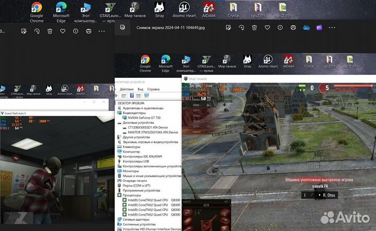The width and height of the screenshot is (376, 231).
Task: Click Stray icon inside the Снимок экрана image
Action: [x=247, y=62]
